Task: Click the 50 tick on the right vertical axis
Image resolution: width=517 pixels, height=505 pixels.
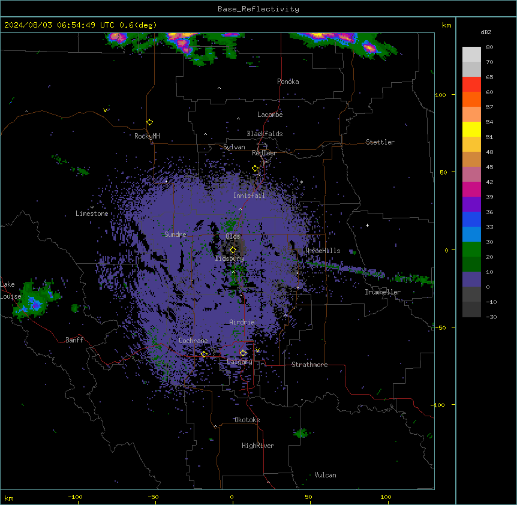Action: (x=443, y=172)
